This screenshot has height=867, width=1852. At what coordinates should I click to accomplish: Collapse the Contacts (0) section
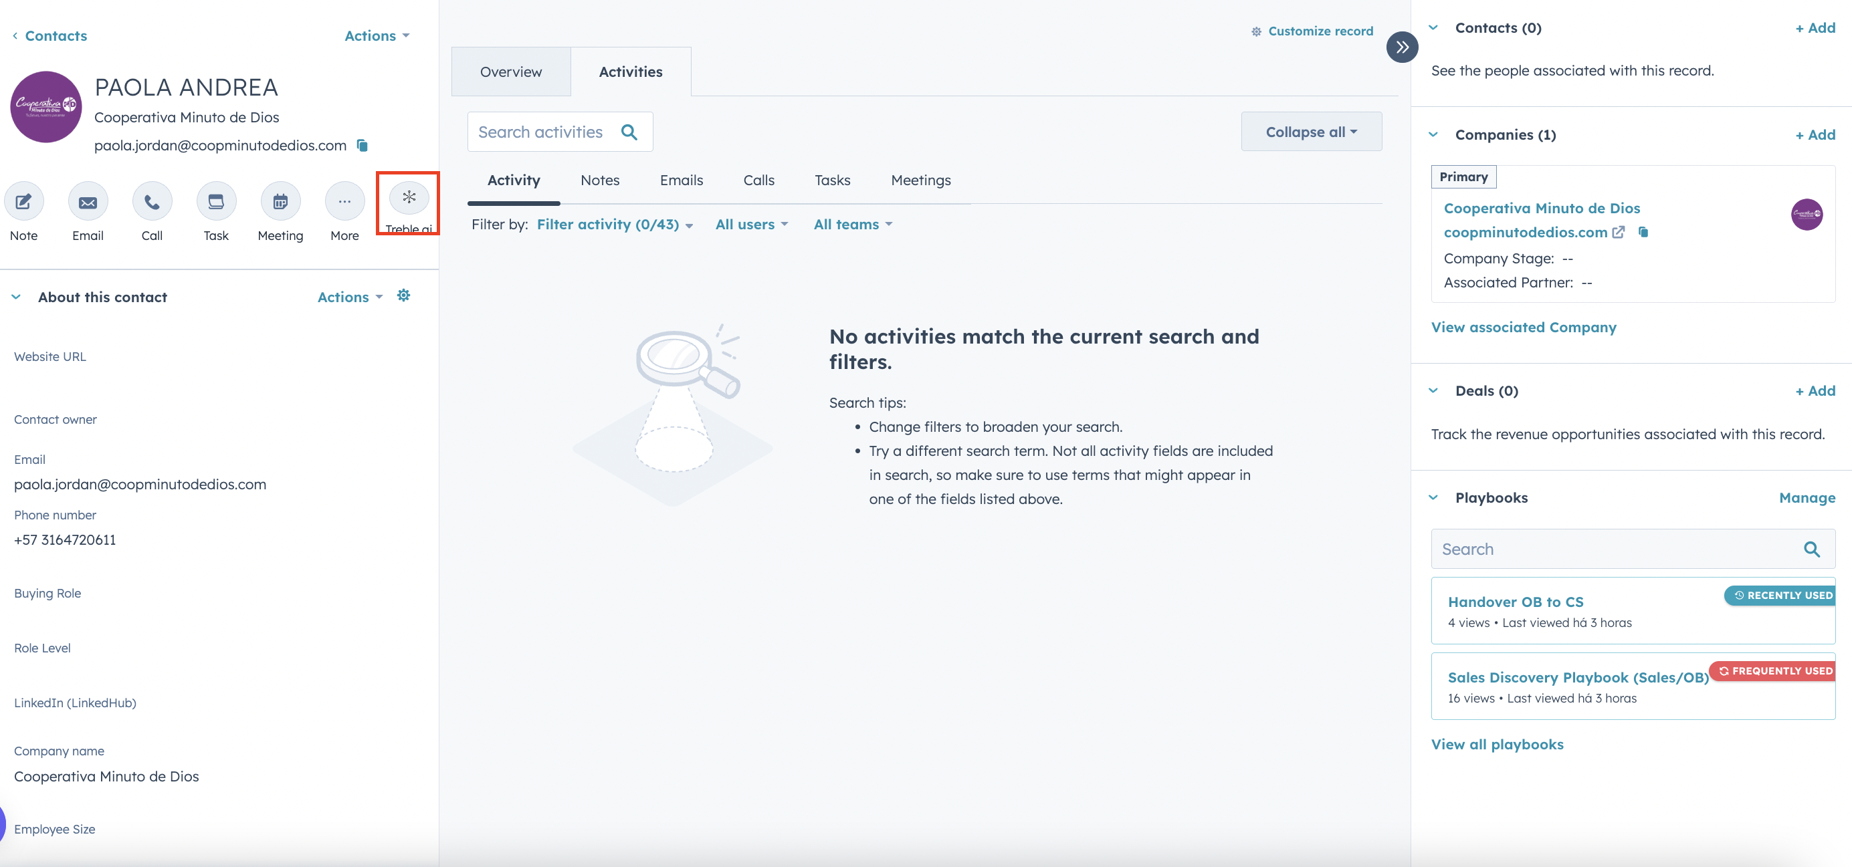point(1432,28)
